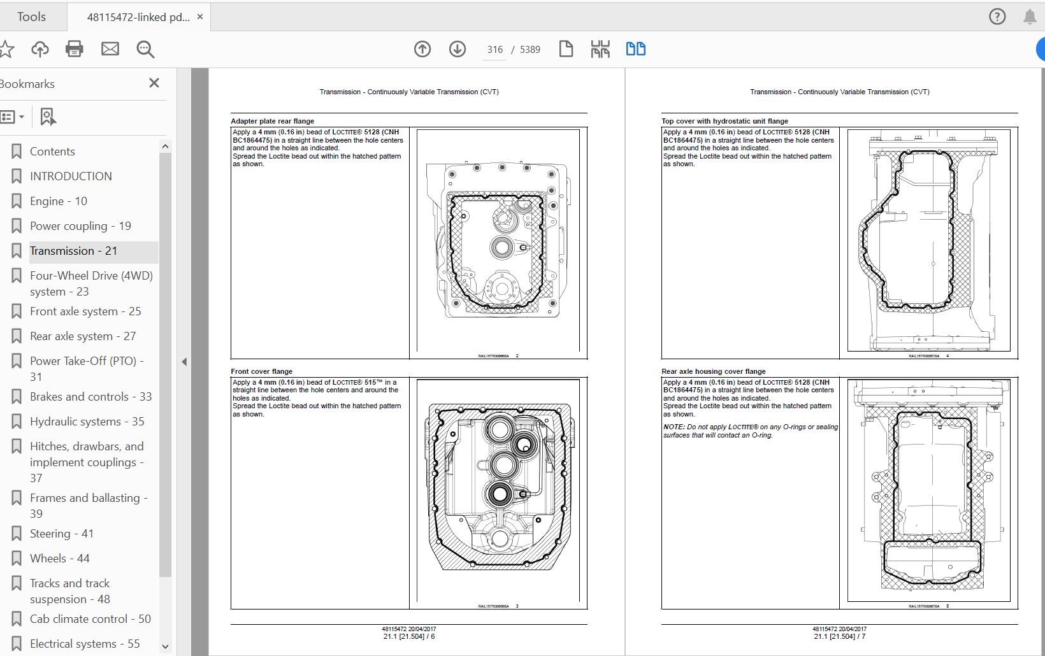Click the find current bookmark icon

point(48,117)
